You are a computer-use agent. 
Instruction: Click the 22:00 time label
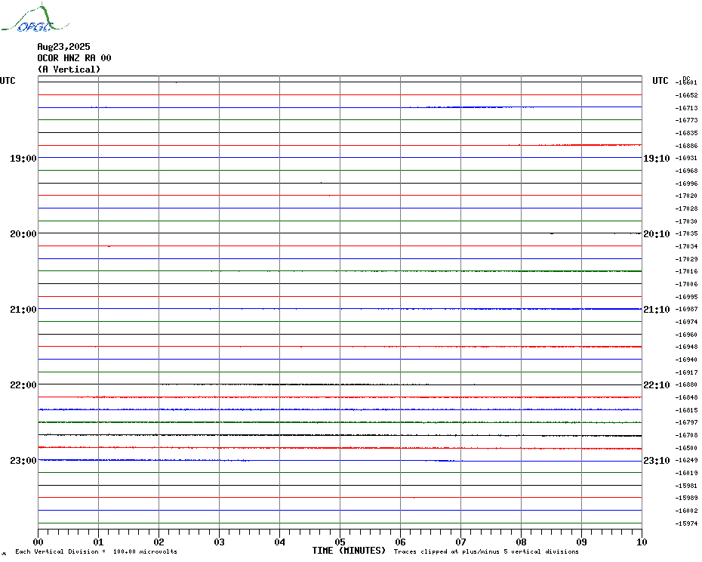coord(23,384)
